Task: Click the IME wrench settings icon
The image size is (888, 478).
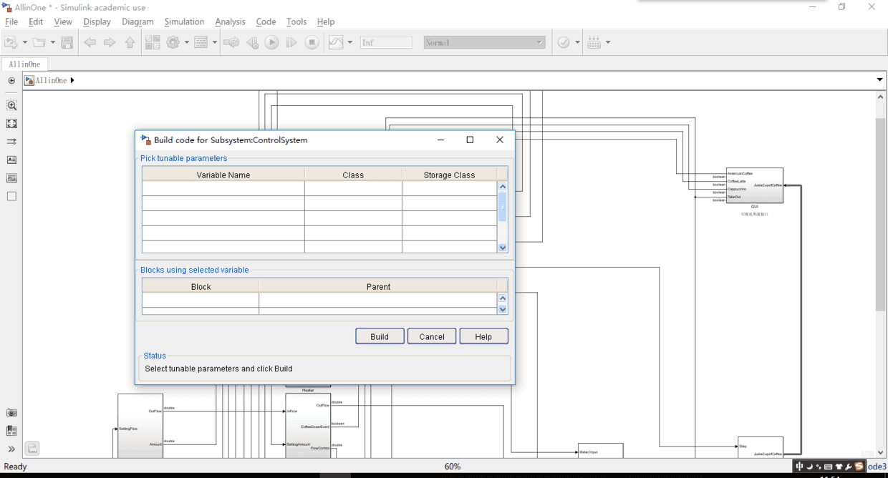Action: pos(849,467)
